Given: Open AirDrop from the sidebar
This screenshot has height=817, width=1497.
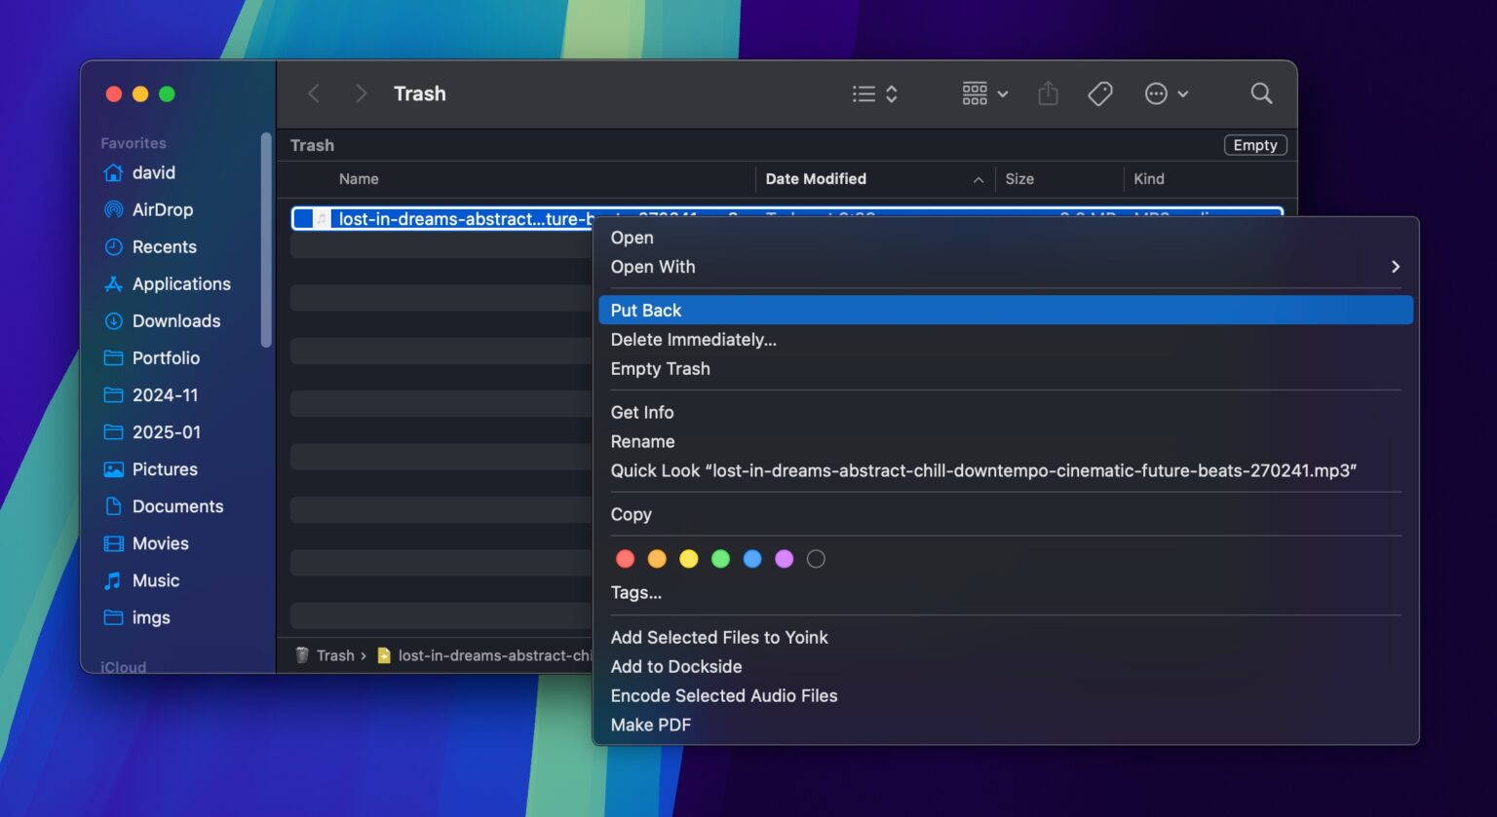Looking at the screenshot, I should 162,209.
